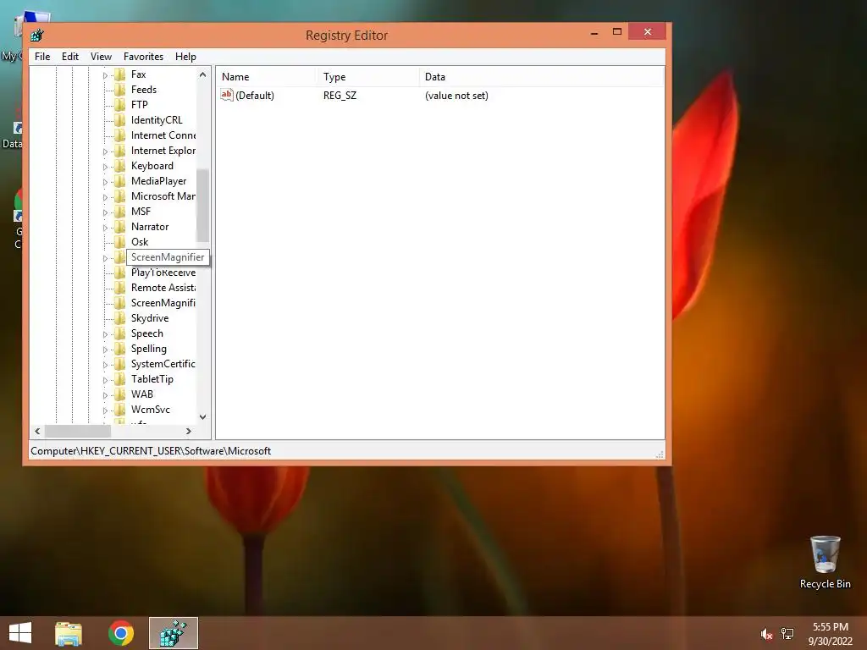Click the horizontal scrollbar right arrow
The image size is (867, 650).
pyautogui.click(x=189, y=431)
